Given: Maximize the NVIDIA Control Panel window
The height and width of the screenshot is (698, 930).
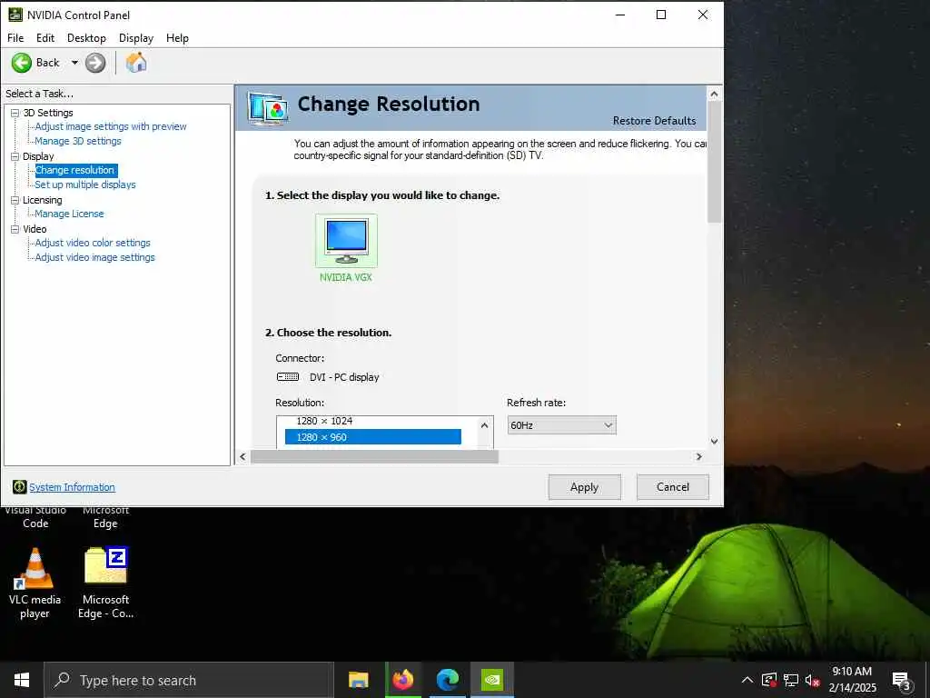Looking at the screenshot, I should coord(661,15).
